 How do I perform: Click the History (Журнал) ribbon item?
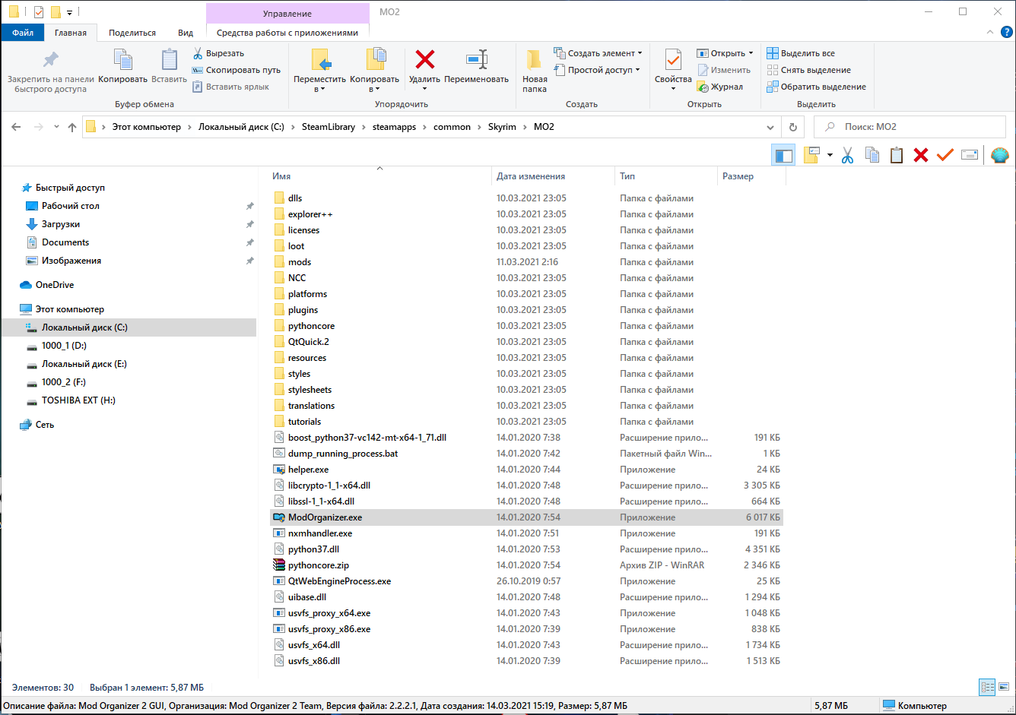tap(720, 87)
